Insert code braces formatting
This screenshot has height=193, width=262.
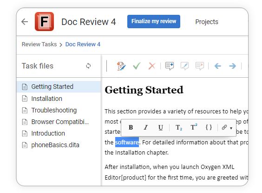coord(209,127)
